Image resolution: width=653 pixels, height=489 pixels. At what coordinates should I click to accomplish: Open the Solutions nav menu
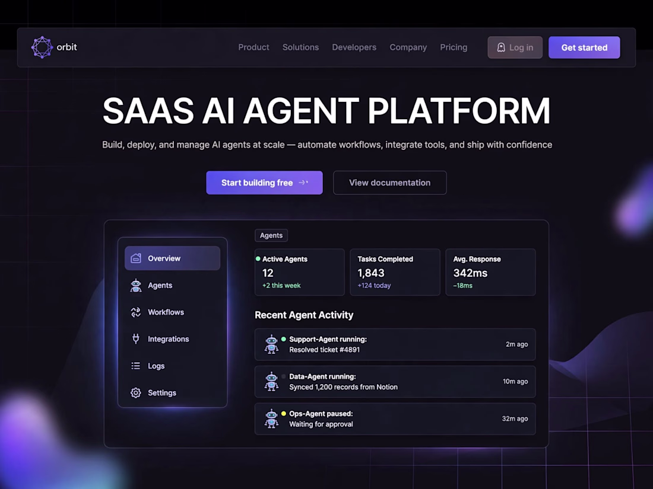tap(301, 47)
